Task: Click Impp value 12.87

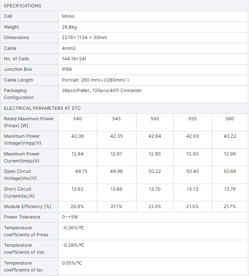Action: pos(116,154)
